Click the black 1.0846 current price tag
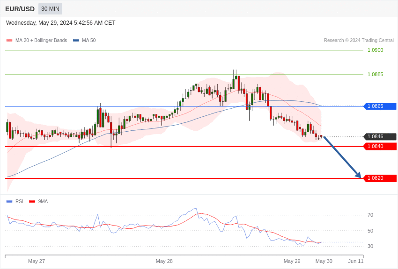The width and height of the screenshot is (398, 269). pos(380,137)
